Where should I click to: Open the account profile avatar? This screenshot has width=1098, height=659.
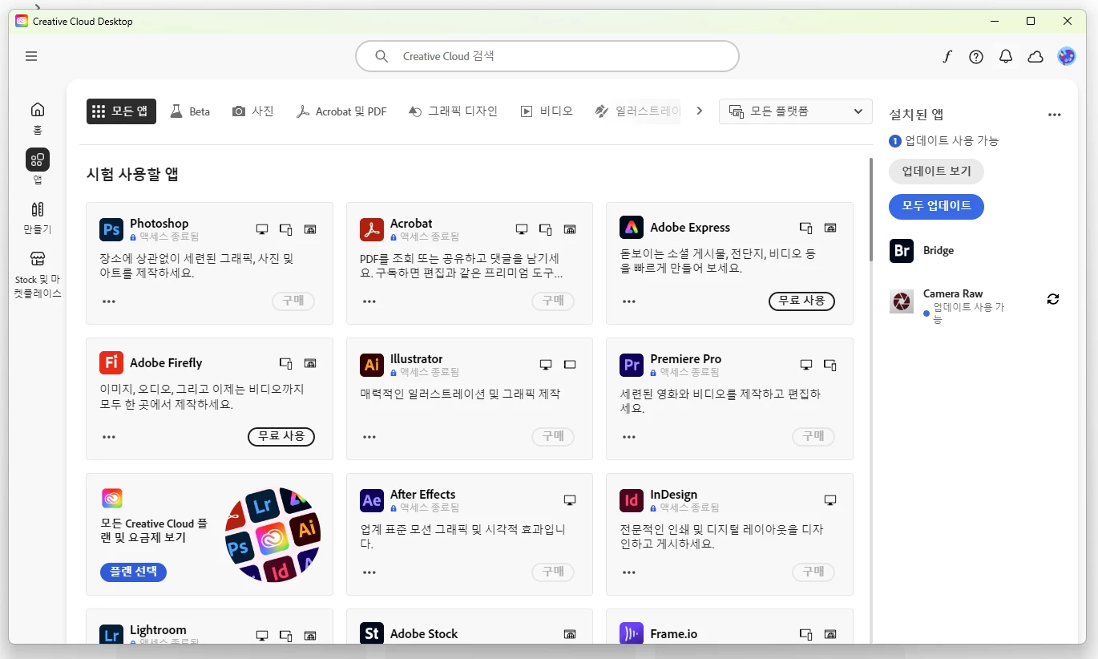[x=1067, y=56]
